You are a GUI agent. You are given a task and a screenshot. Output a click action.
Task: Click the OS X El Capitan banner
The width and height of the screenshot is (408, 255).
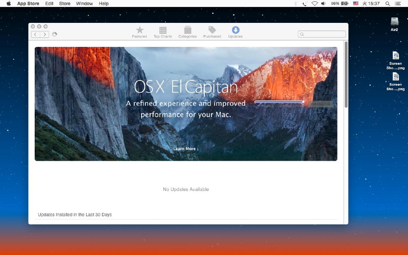coord(186,104)
